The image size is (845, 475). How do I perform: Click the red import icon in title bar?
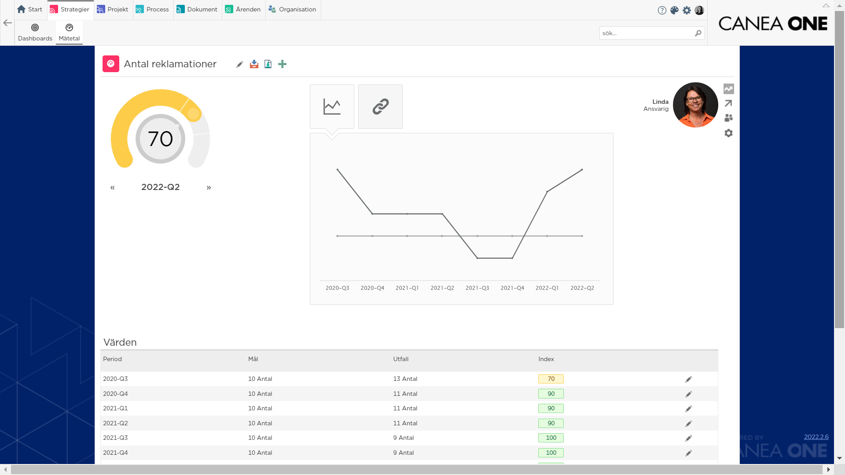pyautogui.click(x=254, y=64)
